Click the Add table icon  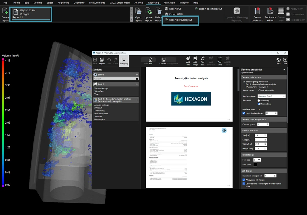pos(219,59)
